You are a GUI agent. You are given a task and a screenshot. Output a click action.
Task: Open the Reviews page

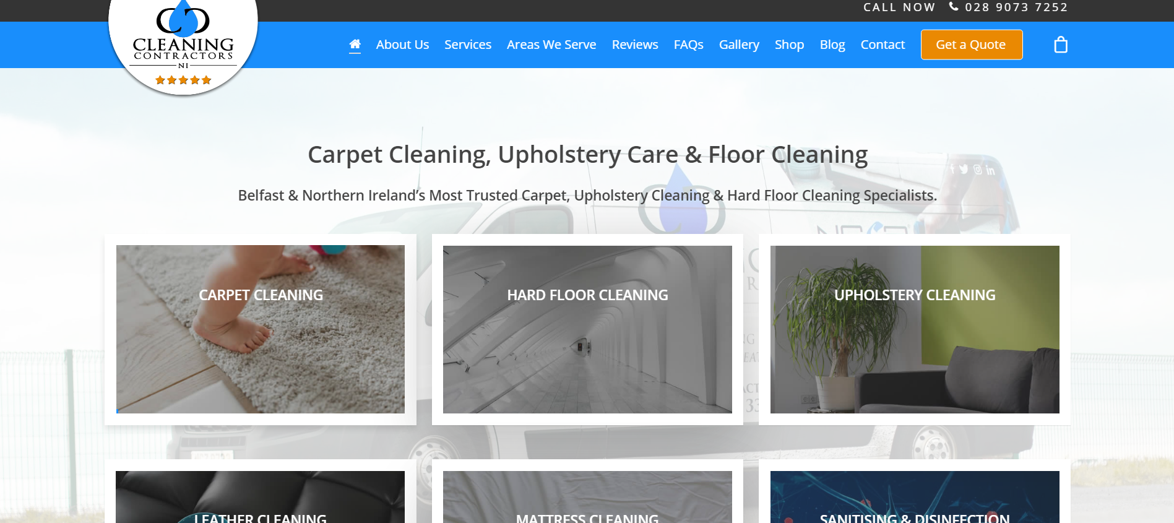(x=635, y=45)
